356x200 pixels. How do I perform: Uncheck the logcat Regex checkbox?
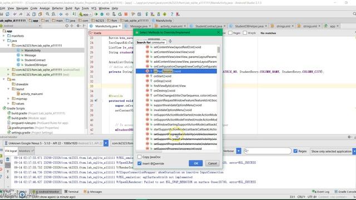pos(295,151)
